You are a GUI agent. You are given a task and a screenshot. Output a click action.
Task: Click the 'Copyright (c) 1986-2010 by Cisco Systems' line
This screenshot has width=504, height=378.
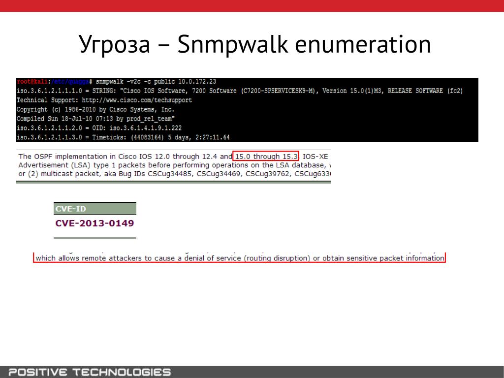pyautogui.click(x=95, y=110)
